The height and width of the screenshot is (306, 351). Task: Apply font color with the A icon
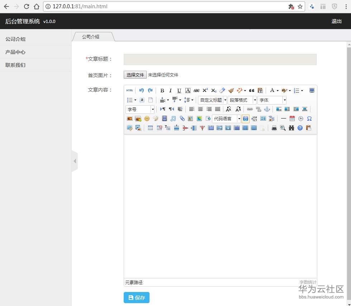click(272, 91)
